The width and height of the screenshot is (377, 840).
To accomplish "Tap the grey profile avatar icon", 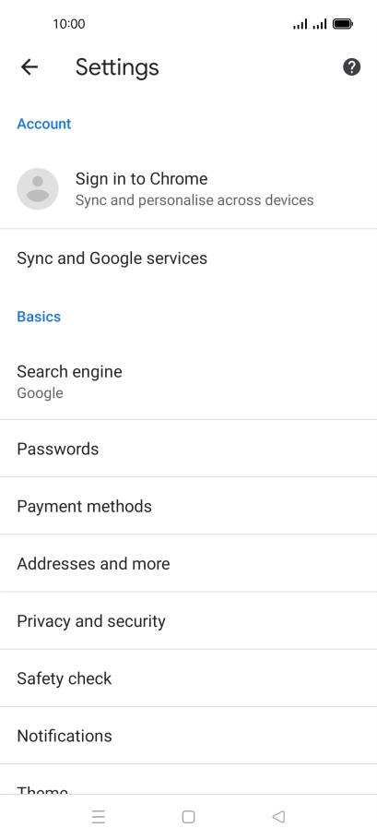I will click(38, 188).
